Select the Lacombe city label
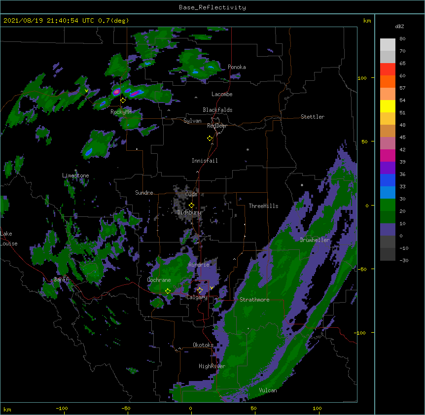Screen dimensions: 425x415 [222, 94]
